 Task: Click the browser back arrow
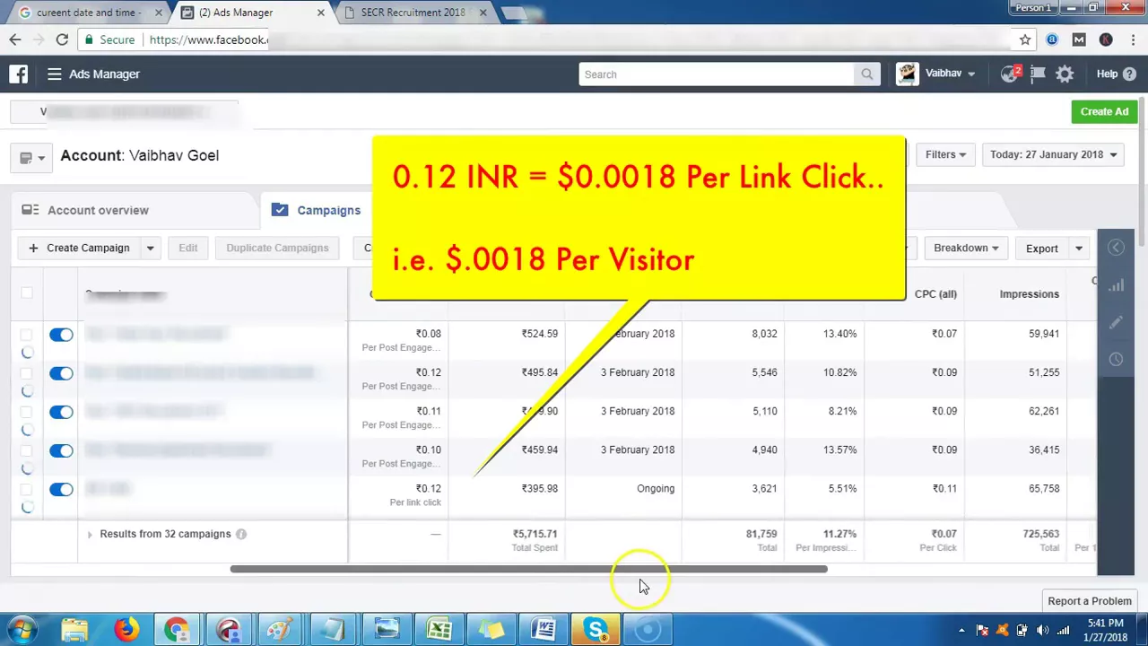coord(15,39)
